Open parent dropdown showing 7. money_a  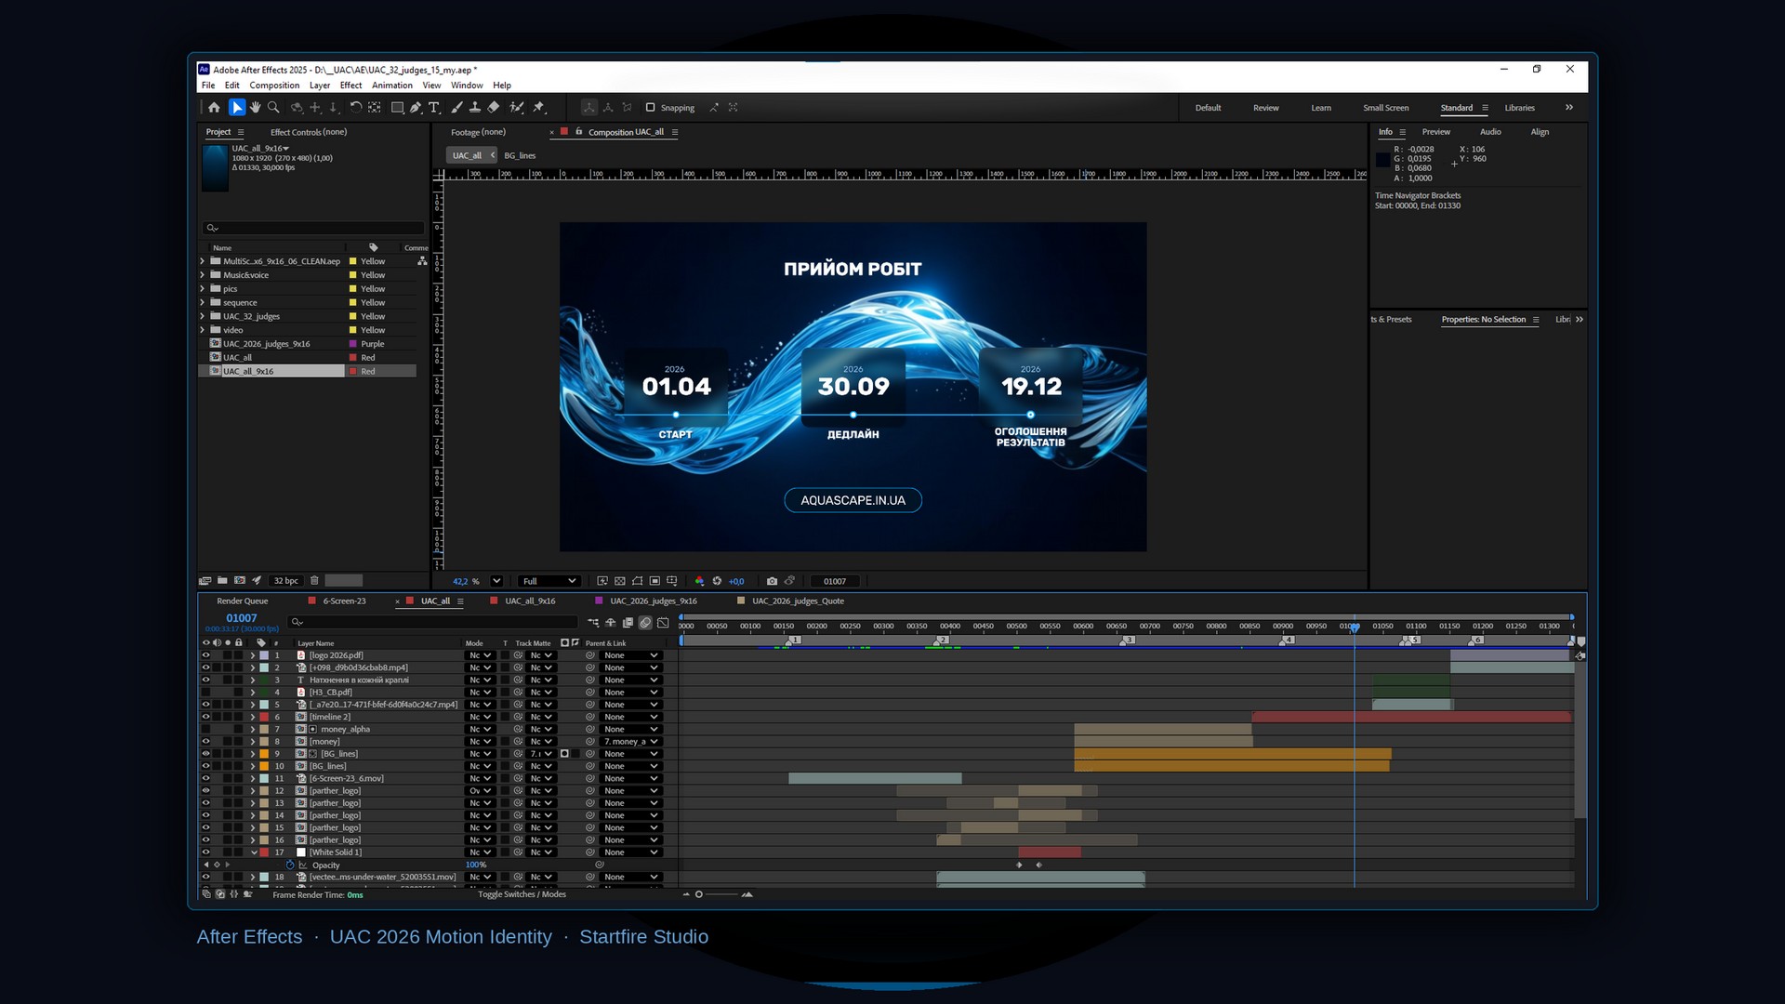(631, 742)
